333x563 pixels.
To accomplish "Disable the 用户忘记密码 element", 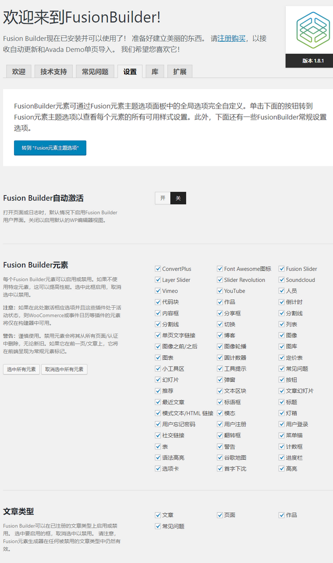I will tap(158, 425).
